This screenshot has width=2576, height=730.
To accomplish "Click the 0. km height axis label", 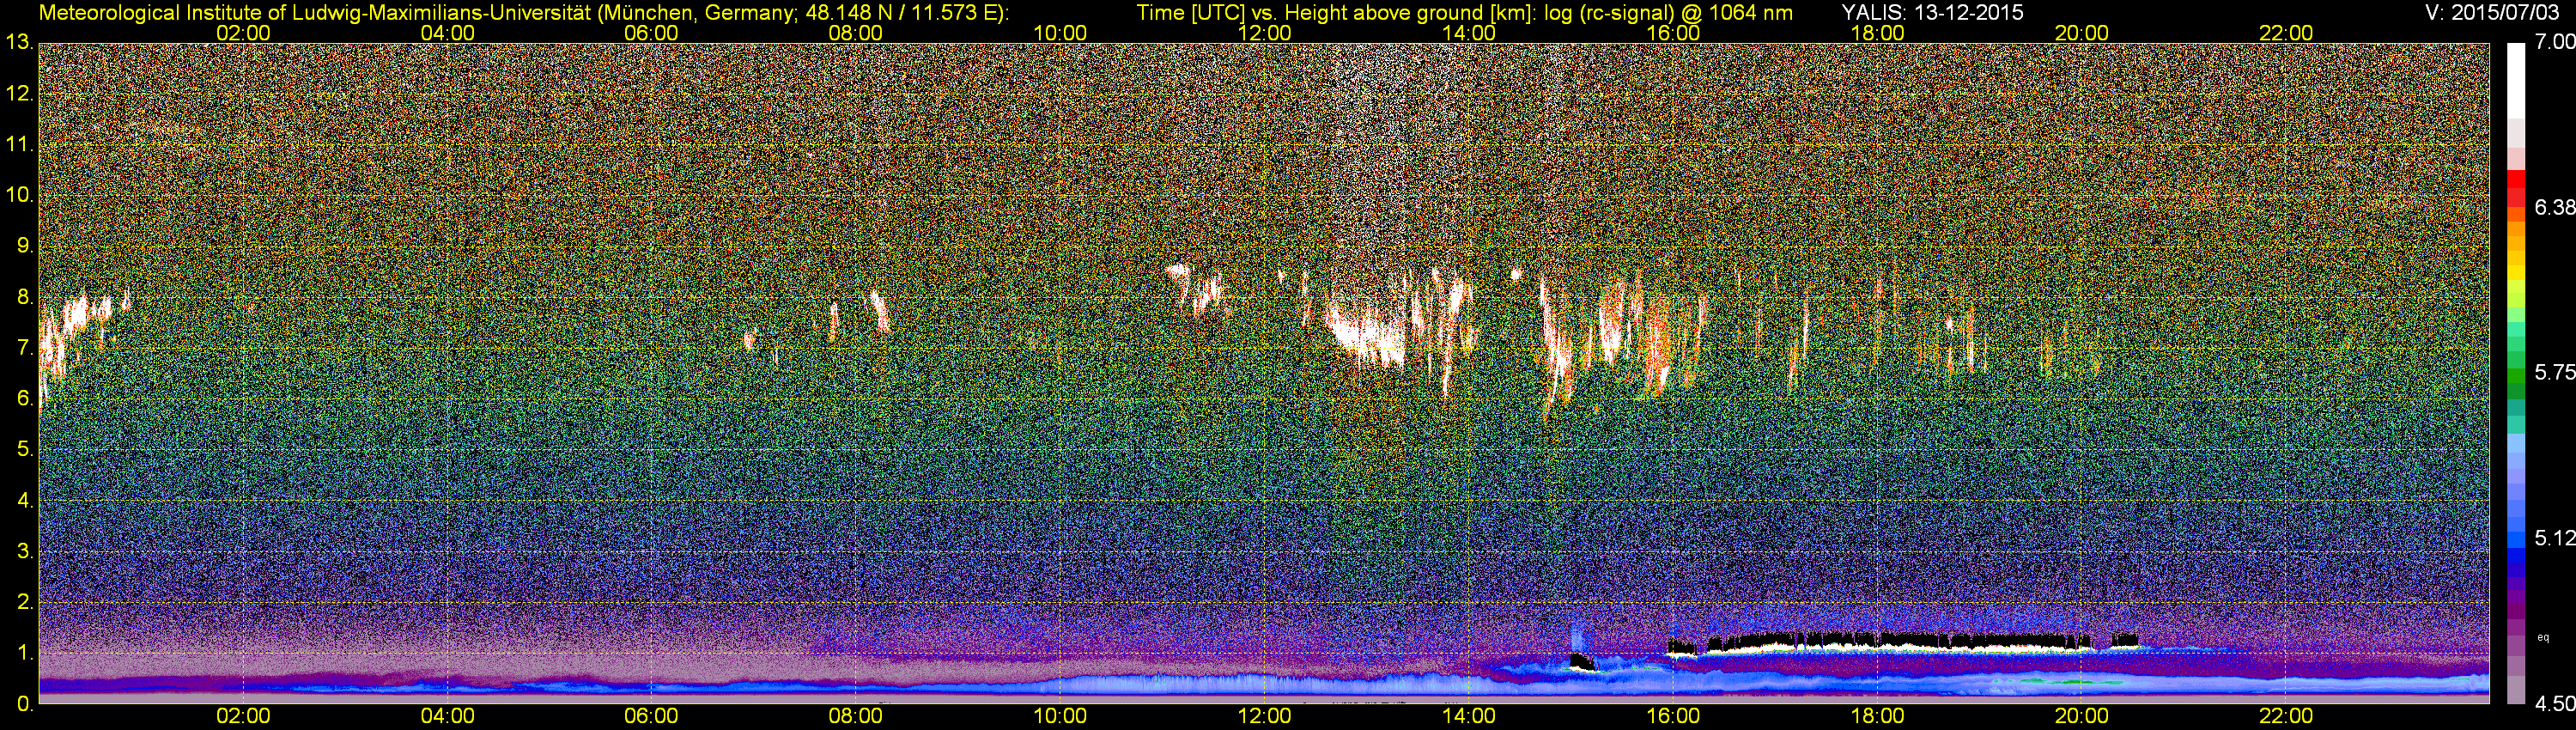I will [x=24, y=704].
